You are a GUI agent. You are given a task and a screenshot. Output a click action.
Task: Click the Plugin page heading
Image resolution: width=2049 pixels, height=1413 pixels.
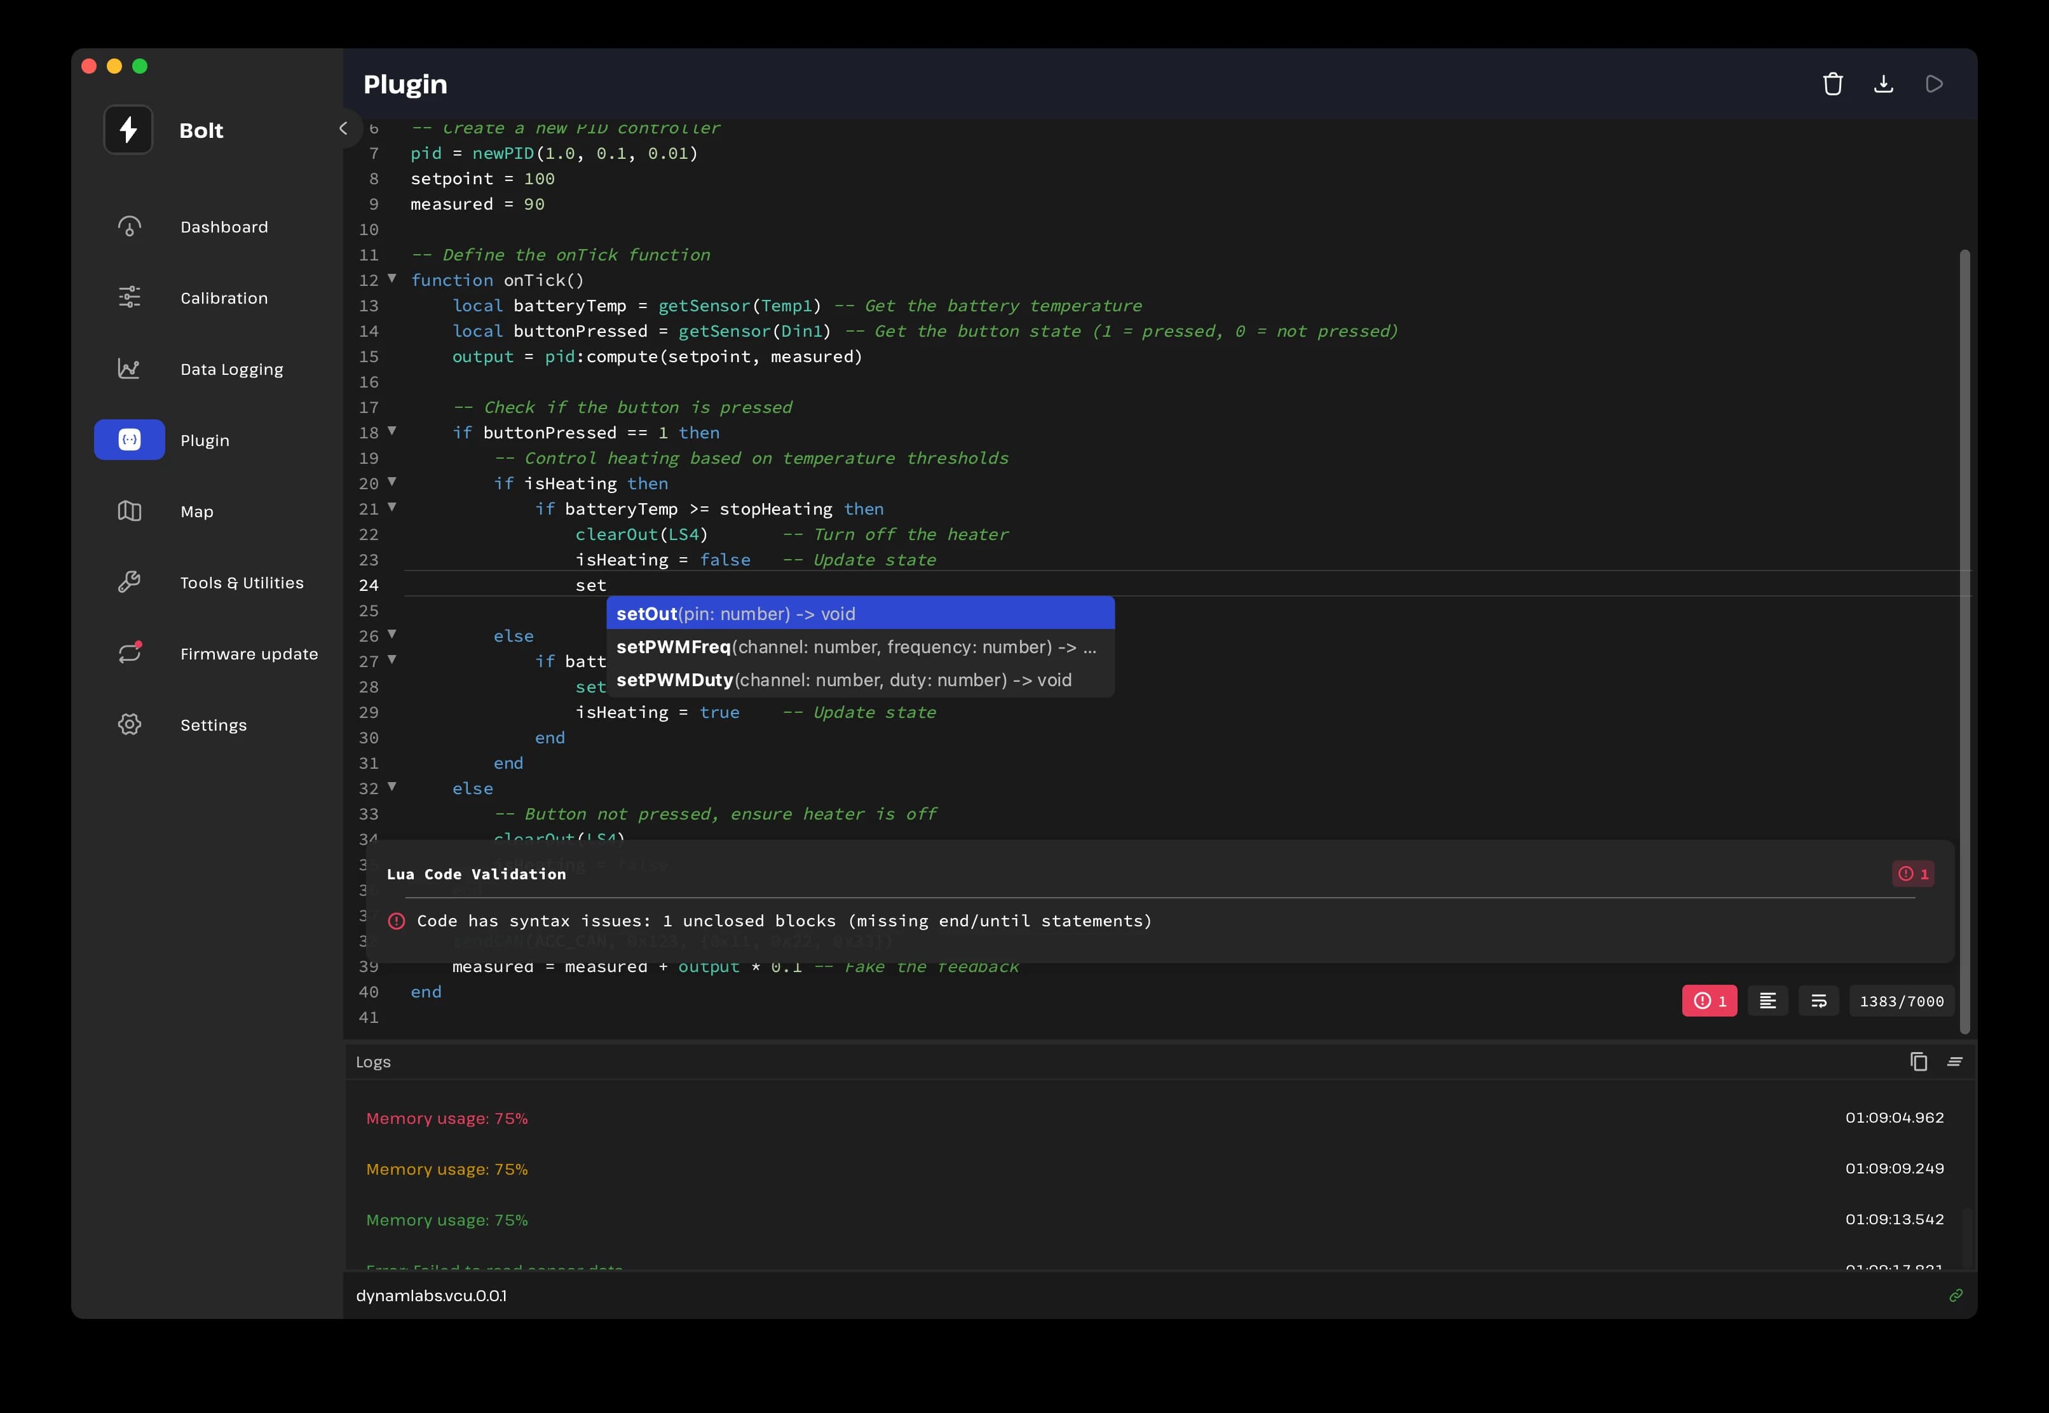click(x=405, y=84)
